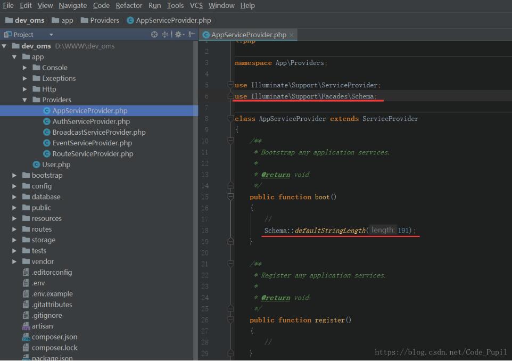512x361 pixels.
Task: Expand the Http folder
Action: tap(25, 89)
